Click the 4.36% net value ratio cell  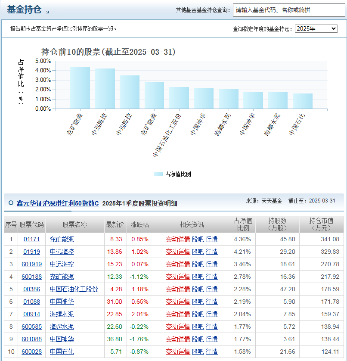(242, 239)
